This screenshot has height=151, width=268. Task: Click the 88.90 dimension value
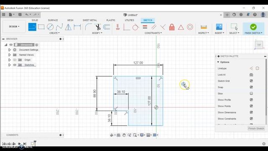(95, 94)
